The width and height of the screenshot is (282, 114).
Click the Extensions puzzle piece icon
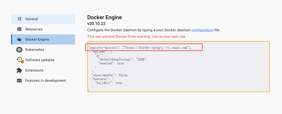tap(19, 70)
